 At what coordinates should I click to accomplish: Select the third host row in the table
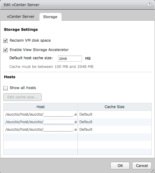click(77, 130)
